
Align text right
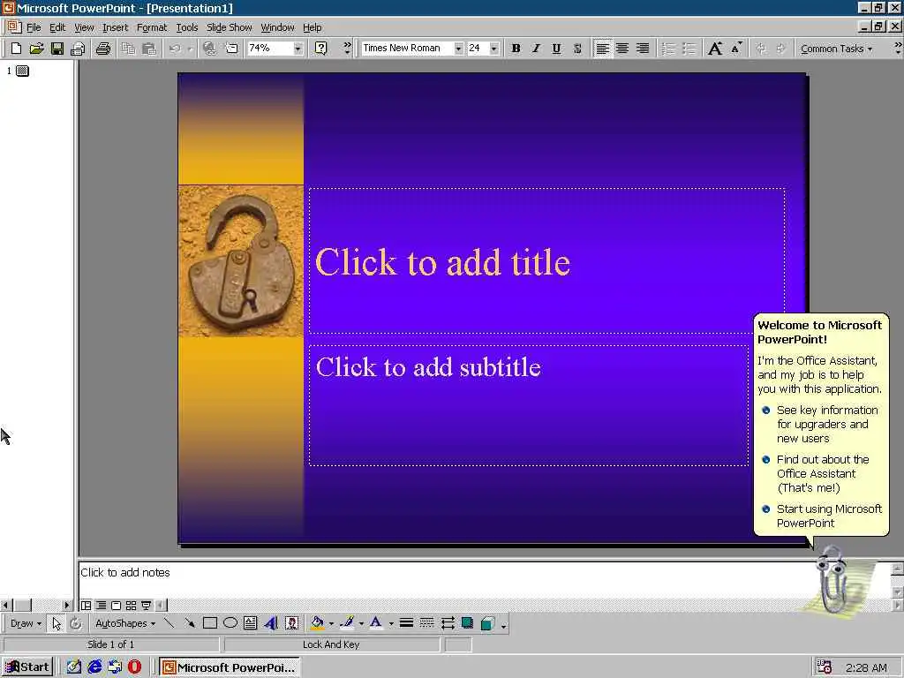click(x=643, y=49)
